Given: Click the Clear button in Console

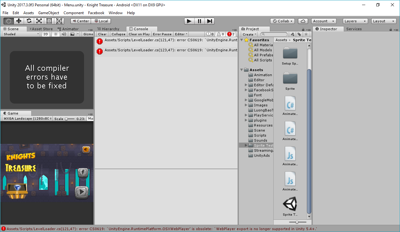Looking at the screenshot, I should (x=102, y=34).
